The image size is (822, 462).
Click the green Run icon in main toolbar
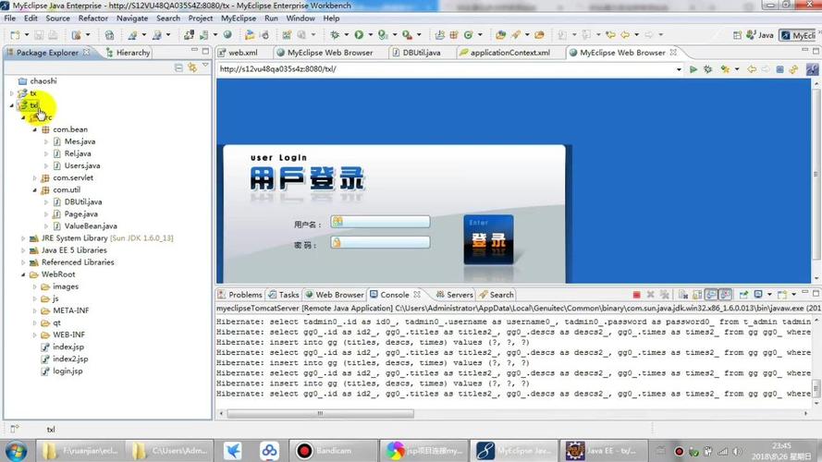tap(359, 35)
